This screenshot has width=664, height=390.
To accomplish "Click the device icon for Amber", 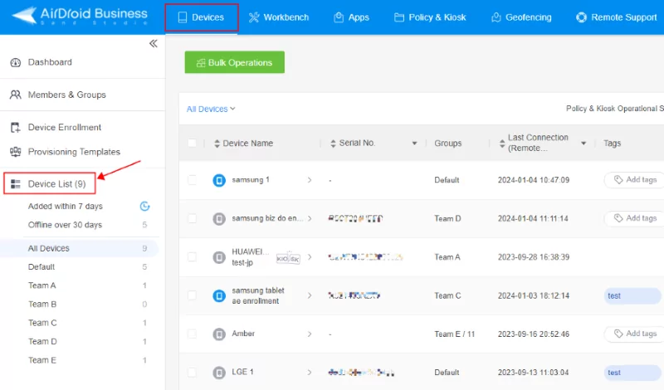I will [219, 334].
